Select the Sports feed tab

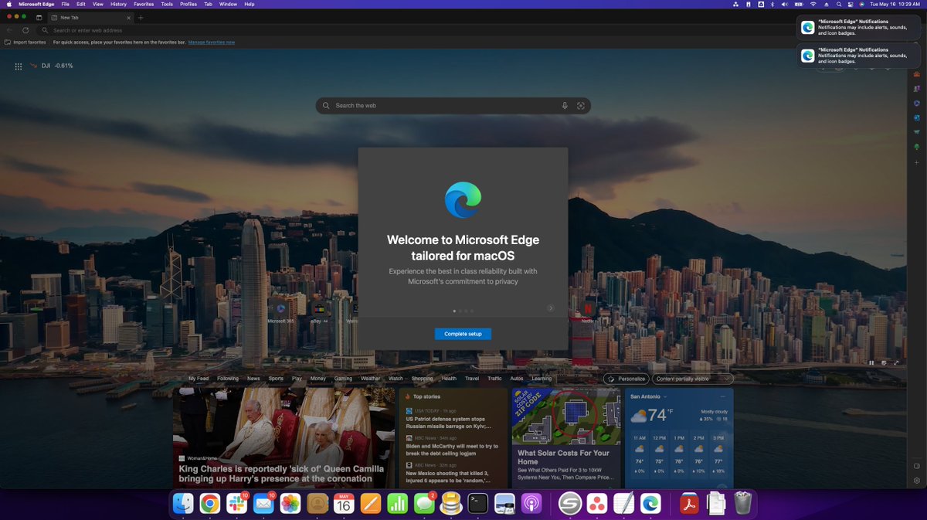click(x=276, y=379)
